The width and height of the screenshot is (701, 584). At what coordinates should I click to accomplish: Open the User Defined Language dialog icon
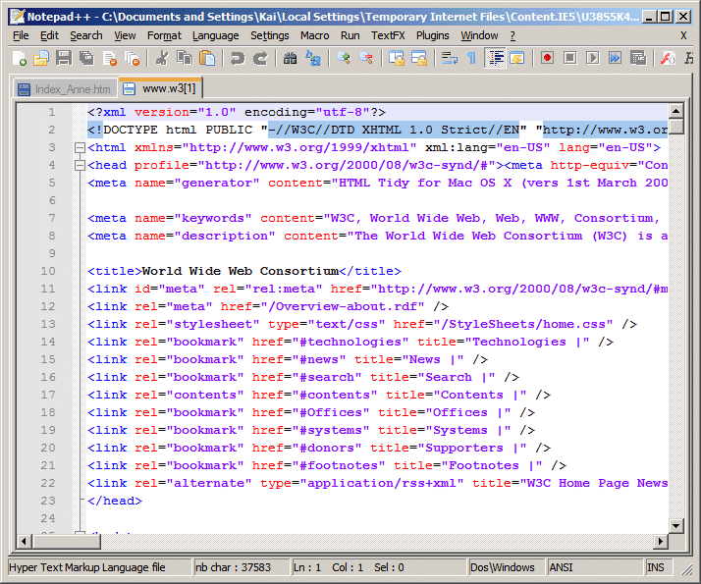(517, 58)
